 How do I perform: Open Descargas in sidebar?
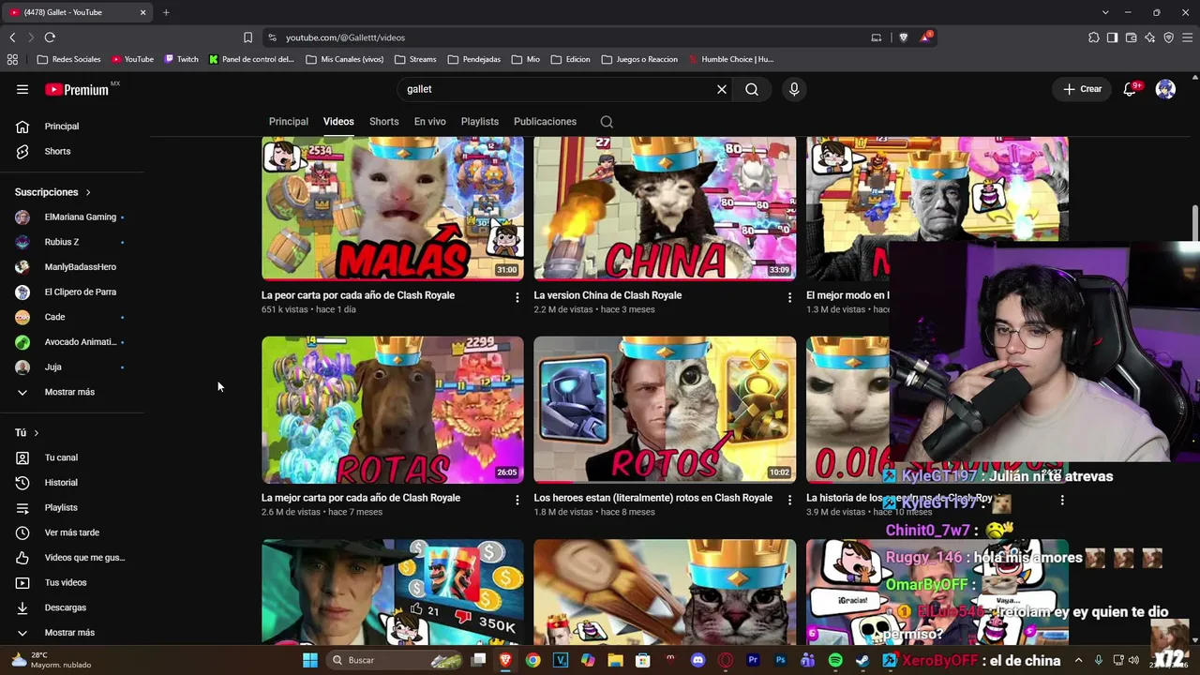72,607
